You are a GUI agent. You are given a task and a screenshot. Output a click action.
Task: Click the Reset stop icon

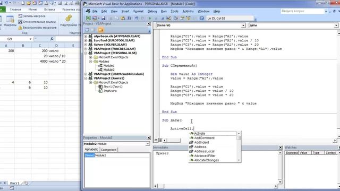(162, 19)
